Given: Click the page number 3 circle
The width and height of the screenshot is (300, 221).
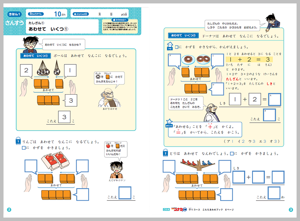Looking at the screenshot, I should 291,210.
